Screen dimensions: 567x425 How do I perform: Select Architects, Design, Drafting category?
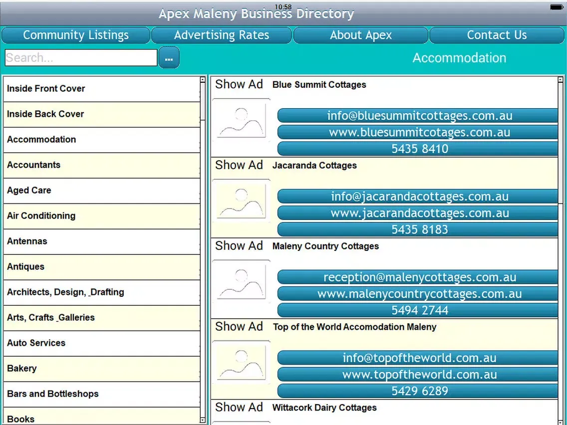(x=102, y=292)
